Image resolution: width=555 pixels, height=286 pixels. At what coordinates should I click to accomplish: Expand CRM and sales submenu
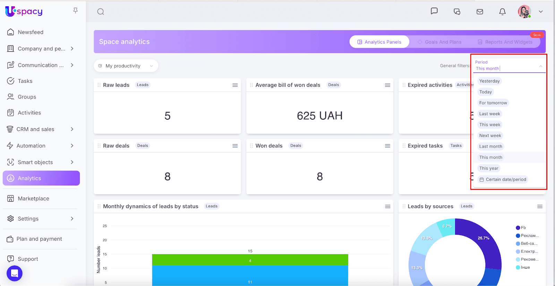point(72,129)
